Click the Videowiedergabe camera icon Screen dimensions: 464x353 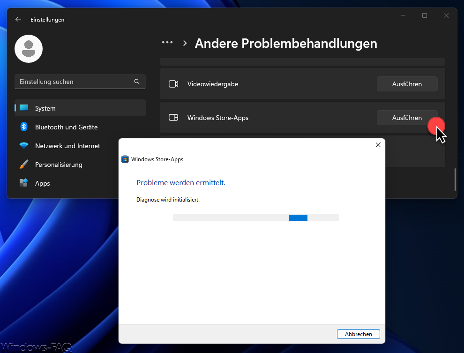click(x=173, y=84)
